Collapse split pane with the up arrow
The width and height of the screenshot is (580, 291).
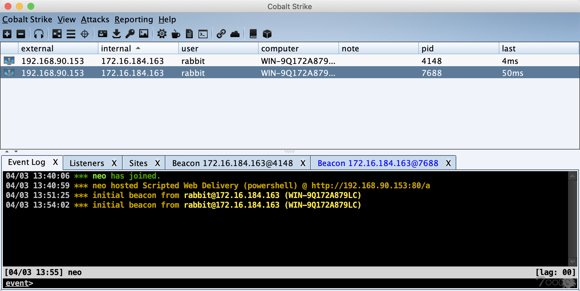click(7, 151)
